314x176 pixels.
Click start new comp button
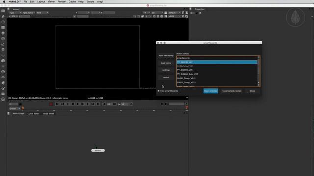click(166, 55)
